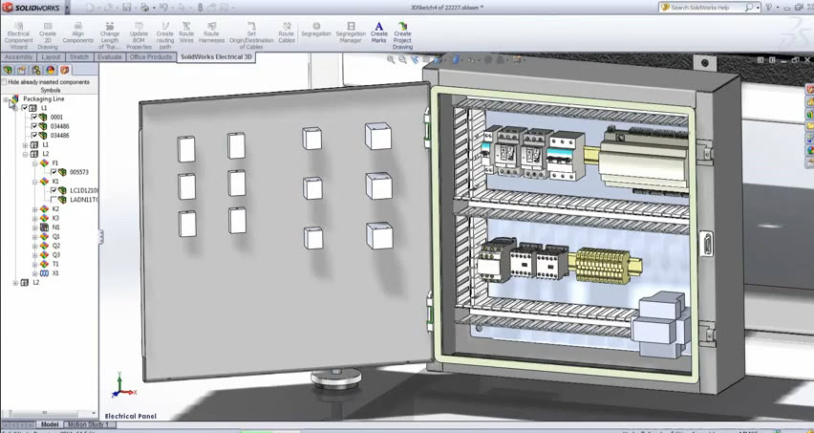
Task: Open the Office Products tab
Action: [x=151, y=57]
